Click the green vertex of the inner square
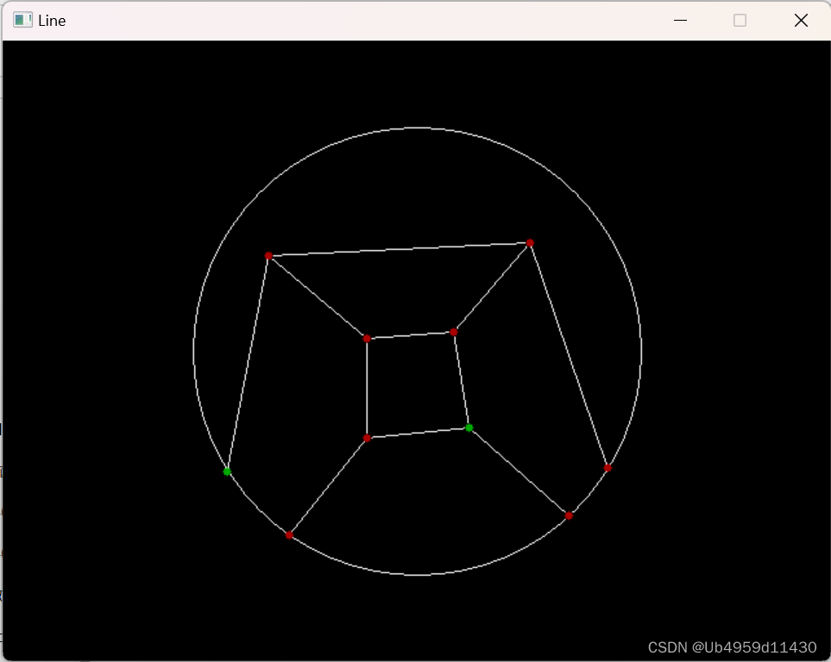The width and height of the screenshot is (831, 662). pos(469,428)
